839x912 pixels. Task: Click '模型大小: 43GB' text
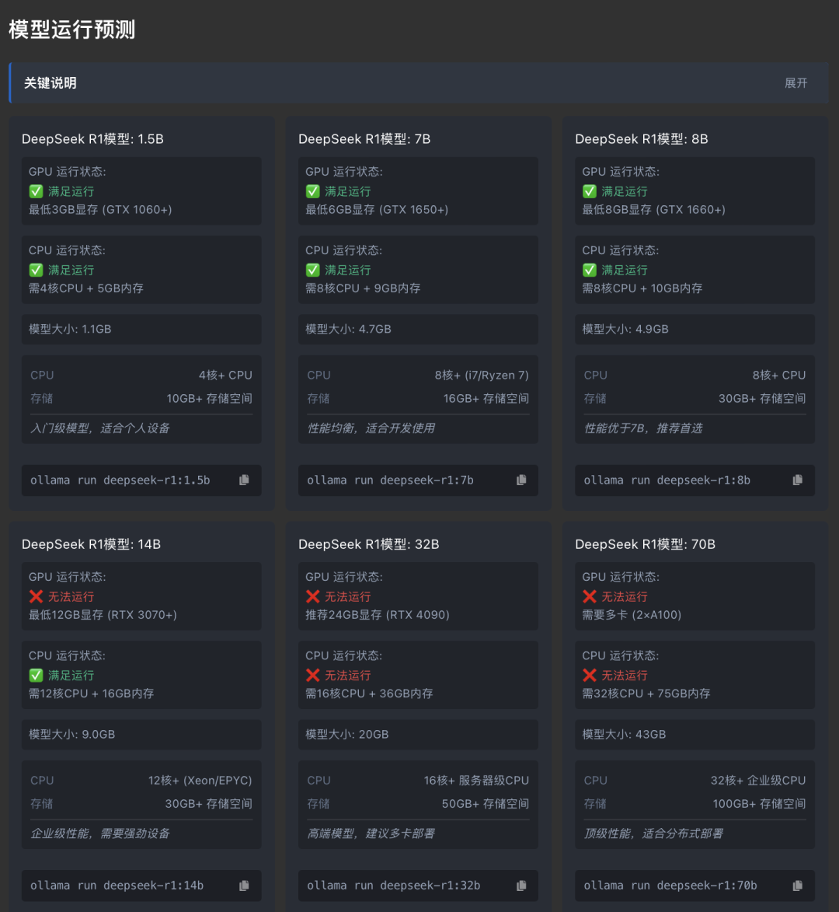pyautogui.click(x=624, y=735)
